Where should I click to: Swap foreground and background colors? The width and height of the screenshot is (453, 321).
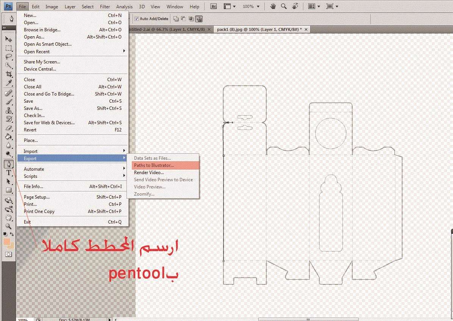coord(12,234)
